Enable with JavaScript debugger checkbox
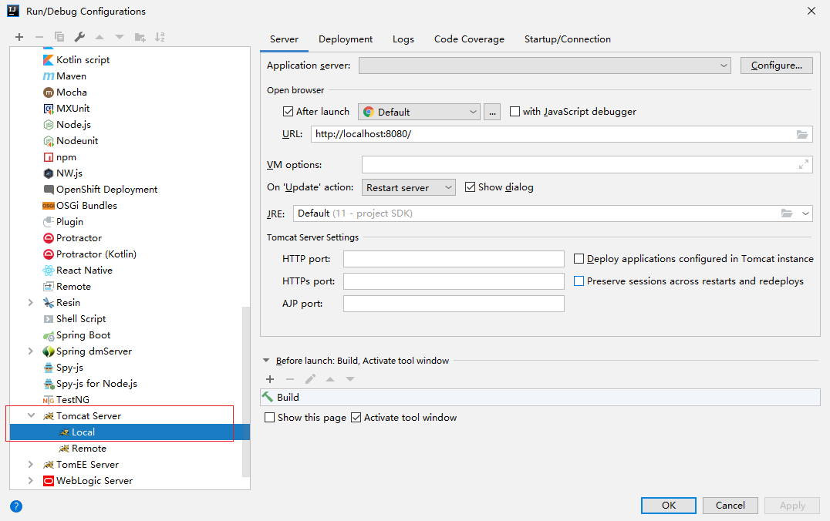This screenshot has height=521, width=830. point(515,112)
